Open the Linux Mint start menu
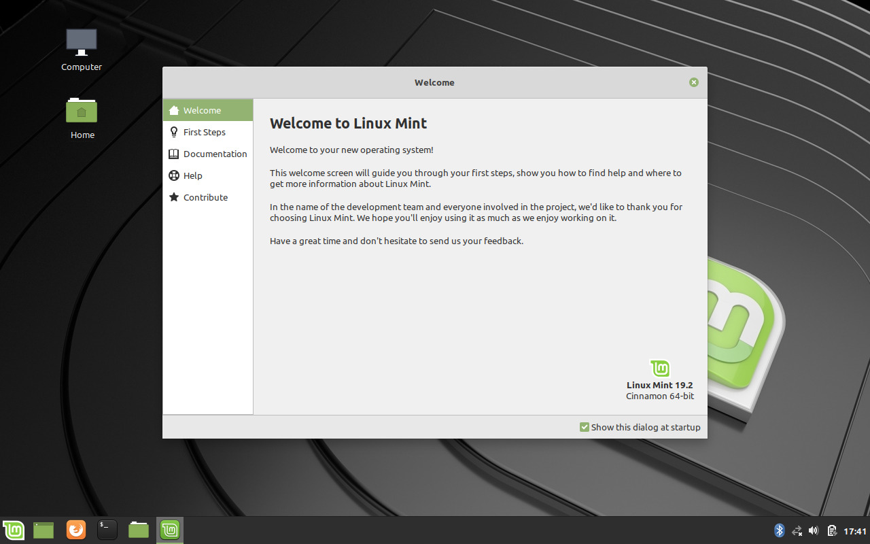This screenshot has width=870, height=544. (x=14, y=530)
